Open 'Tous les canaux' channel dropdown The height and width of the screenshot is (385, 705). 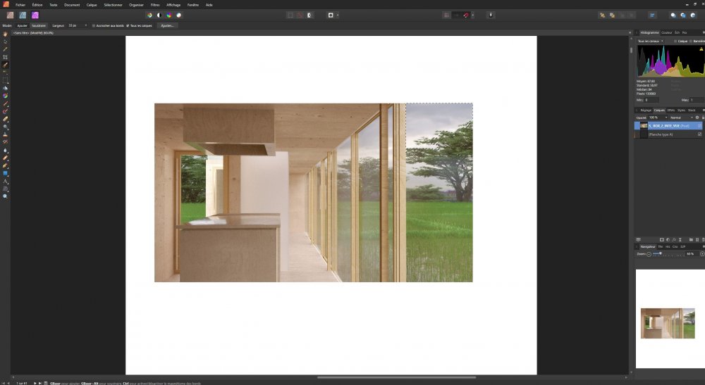[x=650, y=42]
